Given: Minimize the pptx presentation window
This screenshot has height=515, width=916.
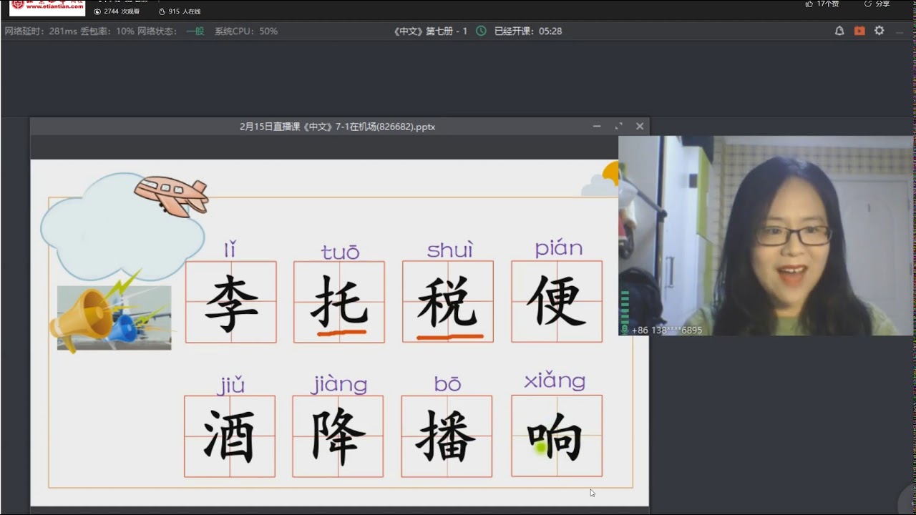Looking at the screenshot, I should pos(597,126).
